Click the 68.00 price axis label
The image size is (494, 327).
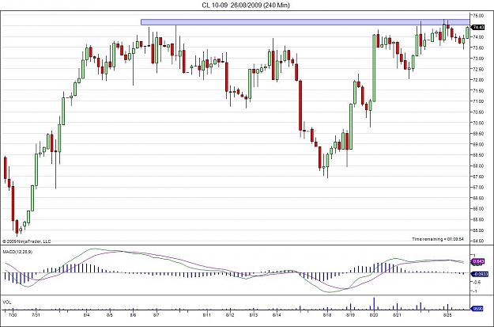[478, 165]
